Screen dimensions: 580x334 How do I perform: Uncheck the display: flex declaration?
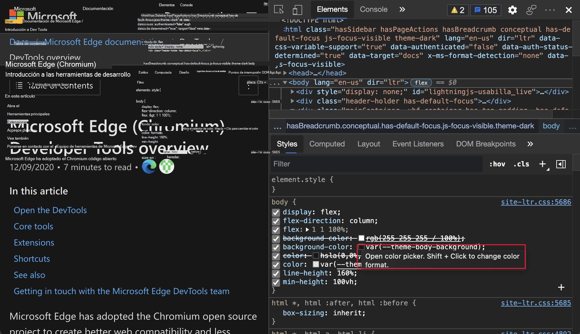pos(276,212)
